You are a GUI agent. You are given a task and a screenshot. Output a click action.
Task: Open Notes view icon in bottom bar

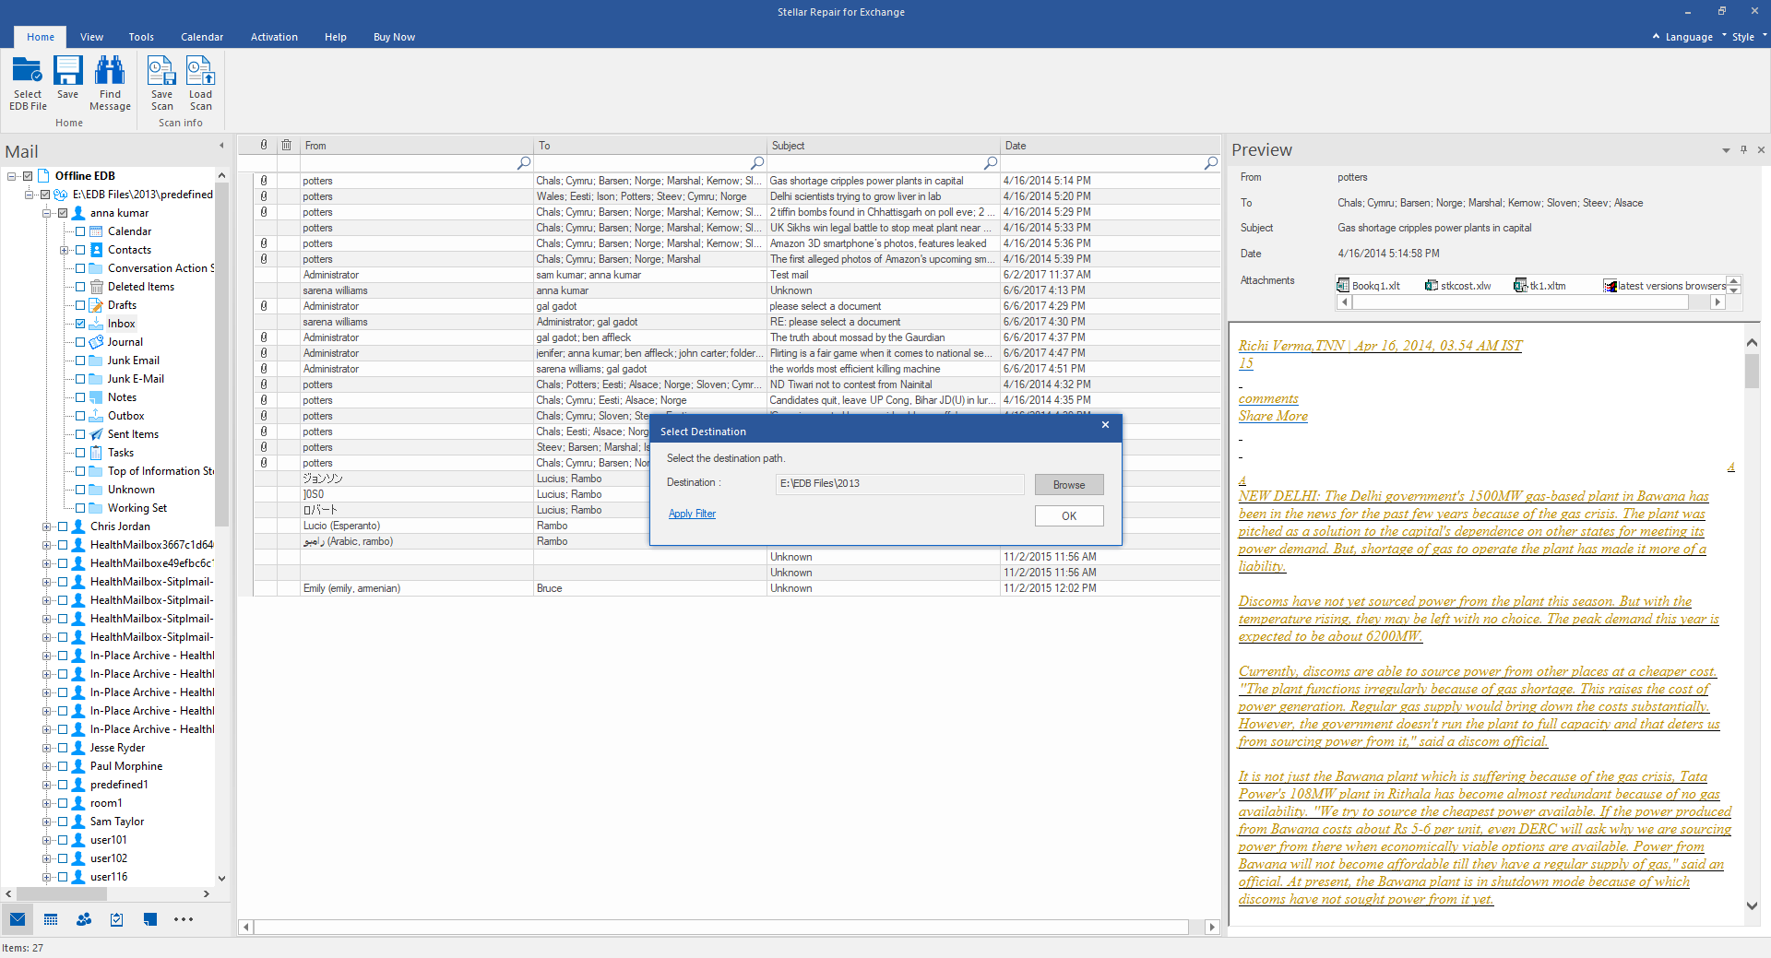click(x=150, y=919)
